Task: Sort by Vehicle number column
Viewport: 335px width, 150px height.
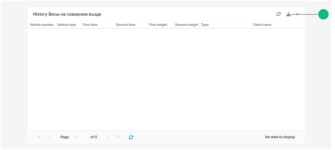Action: (42, 25)
